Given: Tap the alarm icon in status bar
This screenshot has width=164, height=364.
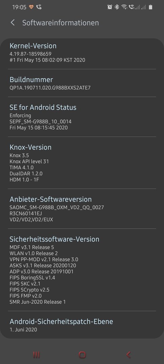Looking at the screenshot, I should click(x=110, y=7).
